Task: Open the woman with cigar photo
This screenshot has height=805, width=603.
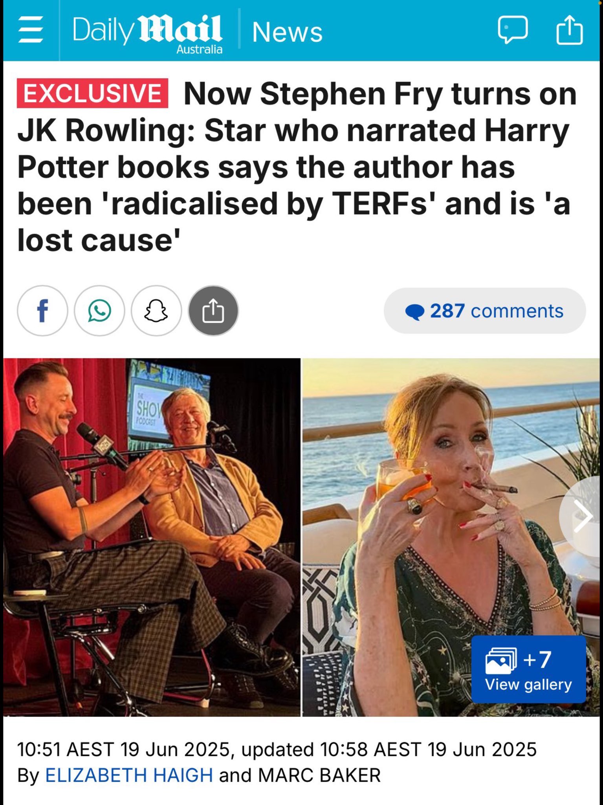Action: 451,537
